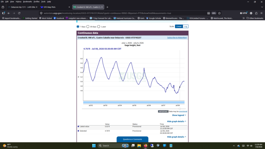
Task: Click the Subscribe to WaterAlert link
Action: pyautogui.click(x=177, y=37)
